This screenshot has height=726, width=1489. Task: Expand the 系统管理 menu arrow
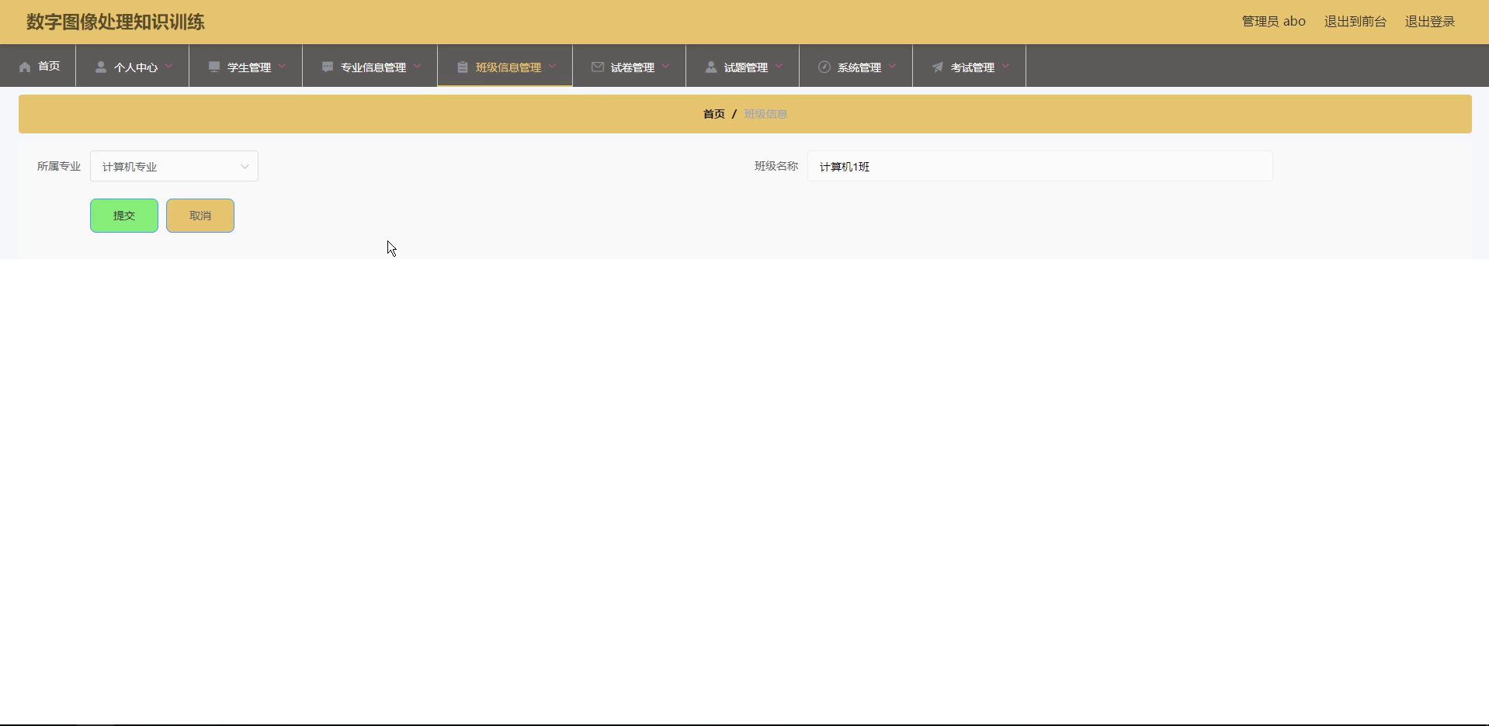[892, 66]
